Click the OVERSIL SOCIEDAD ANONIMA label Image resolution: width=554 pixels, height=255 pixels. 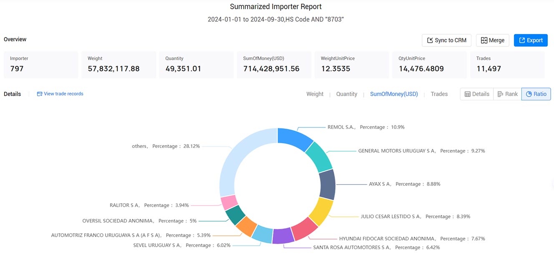tap(139, 221)
